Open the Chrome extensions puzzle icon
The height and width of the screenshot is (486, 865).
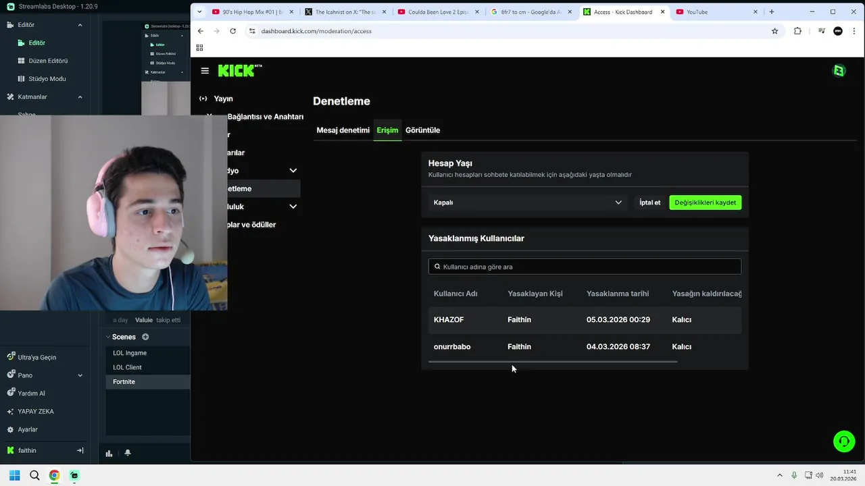pyautogui.click(x=797, y=31)
